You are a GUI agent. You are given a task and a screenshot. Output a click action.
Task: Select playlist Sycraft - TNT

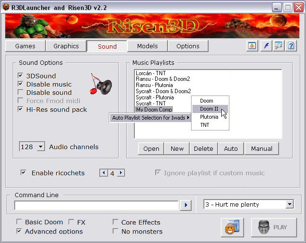point(151,103)
